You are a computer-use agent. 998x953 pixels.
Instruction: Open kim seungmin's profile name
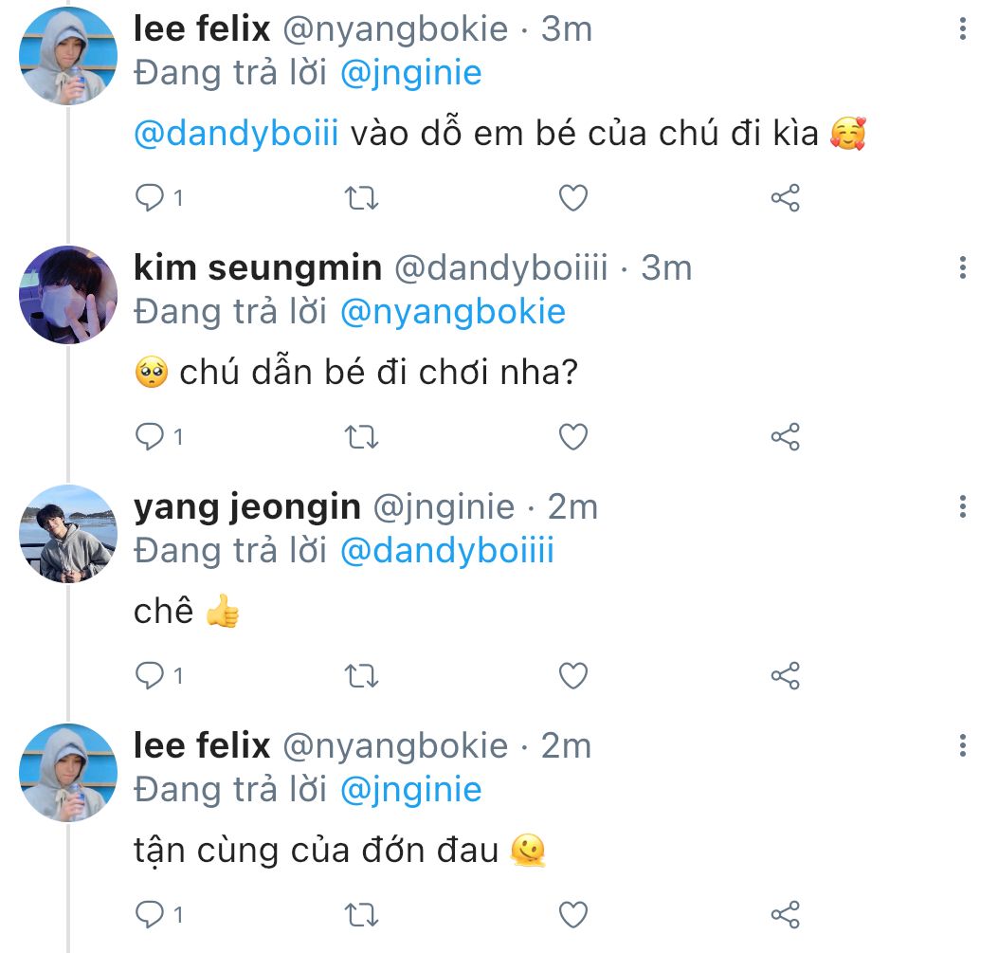[257, 268]
